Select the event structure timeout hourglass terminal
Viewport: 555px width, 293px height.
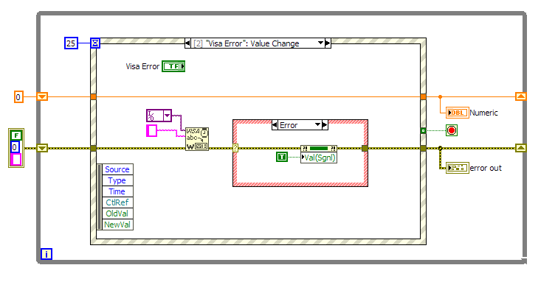95,43
